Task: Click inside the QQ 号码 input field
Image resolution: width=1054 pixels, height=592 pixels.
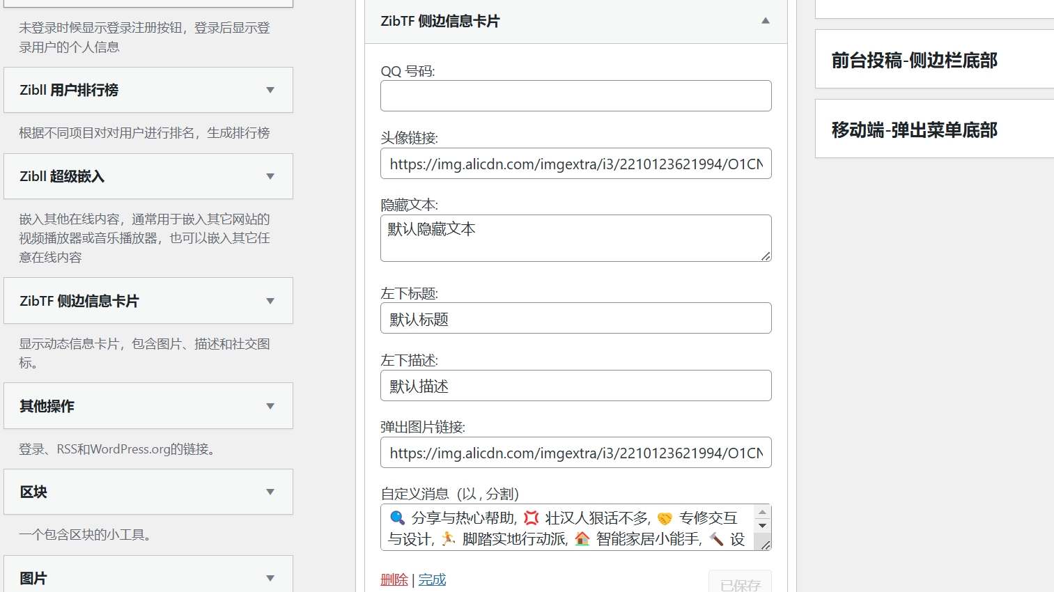Action: click(x=575, y=95)
